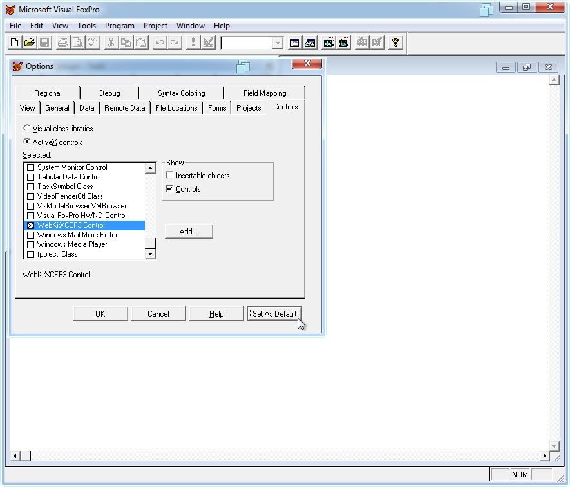Check TaskSymbol Class checkbox
The image size is (570, 487).
click(x=31, y=187)
